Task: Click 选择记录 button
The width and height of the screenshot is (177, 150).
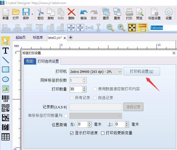Action: pos(133,107)
